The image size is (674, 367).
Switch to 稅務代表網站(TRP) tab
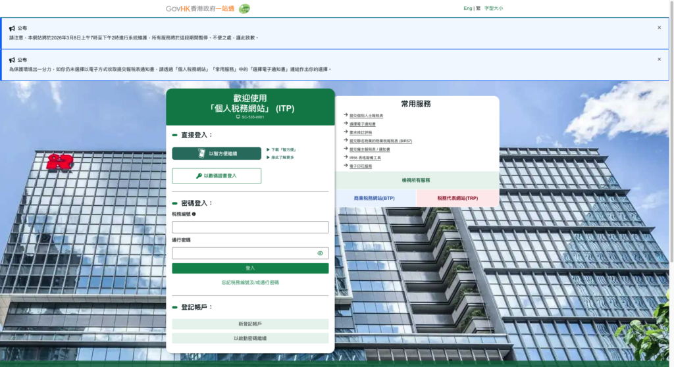(x=458, y=198)
